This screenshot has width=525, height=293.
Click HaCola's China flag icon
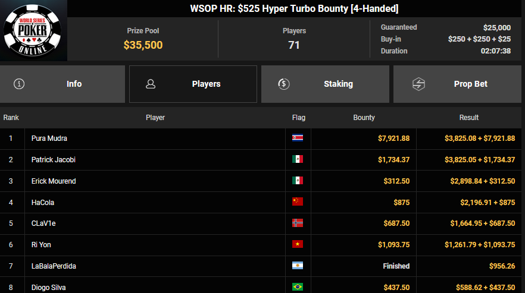[x=298, y=202]
